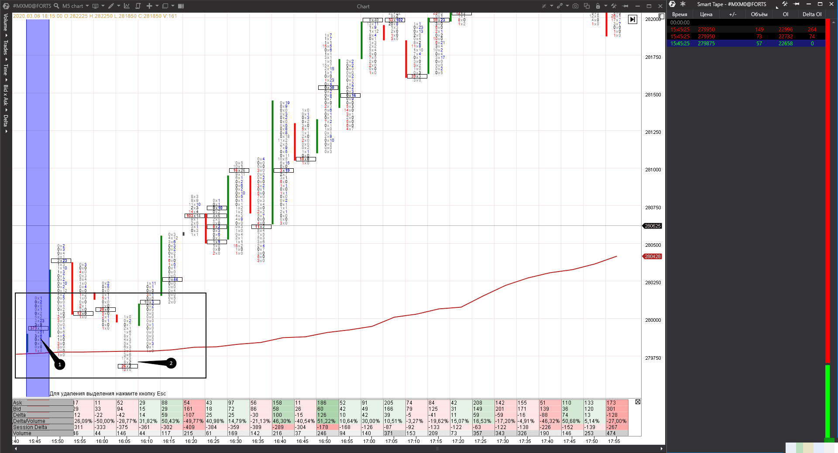Capture a chart screenshot with the camera icon

[575, 6]
